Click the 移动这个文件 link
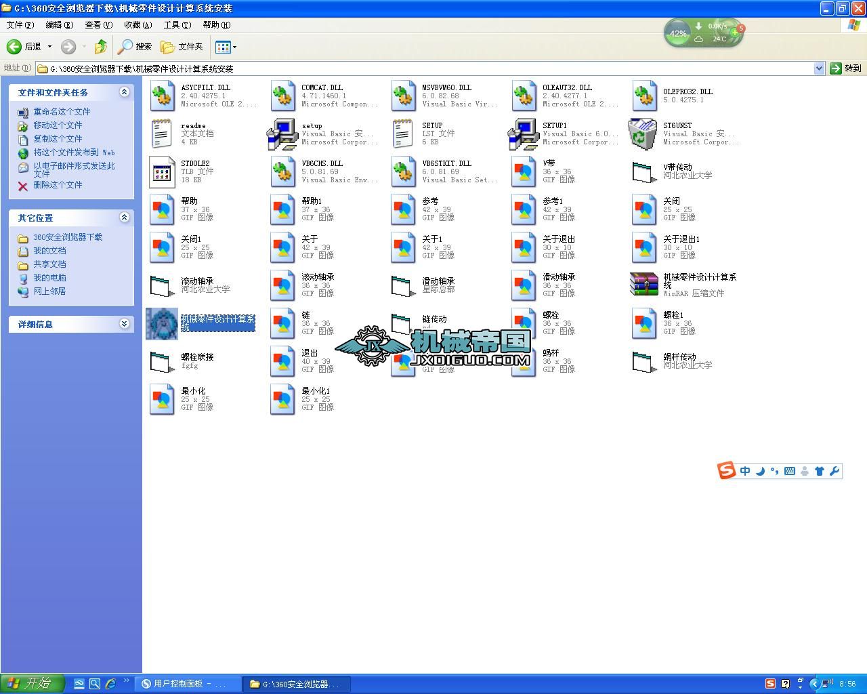 pyautogui.click(x=58, y=125)
